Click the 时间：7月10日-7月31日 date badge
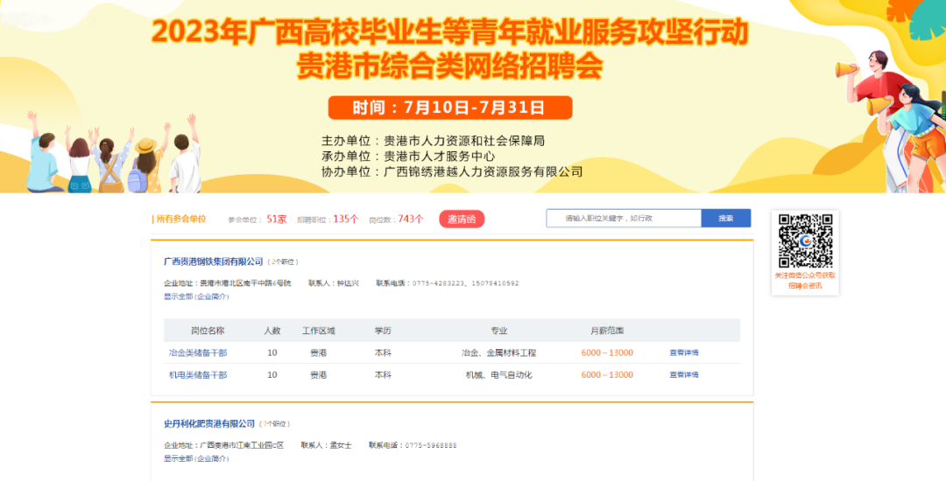 tap(450, 108)
